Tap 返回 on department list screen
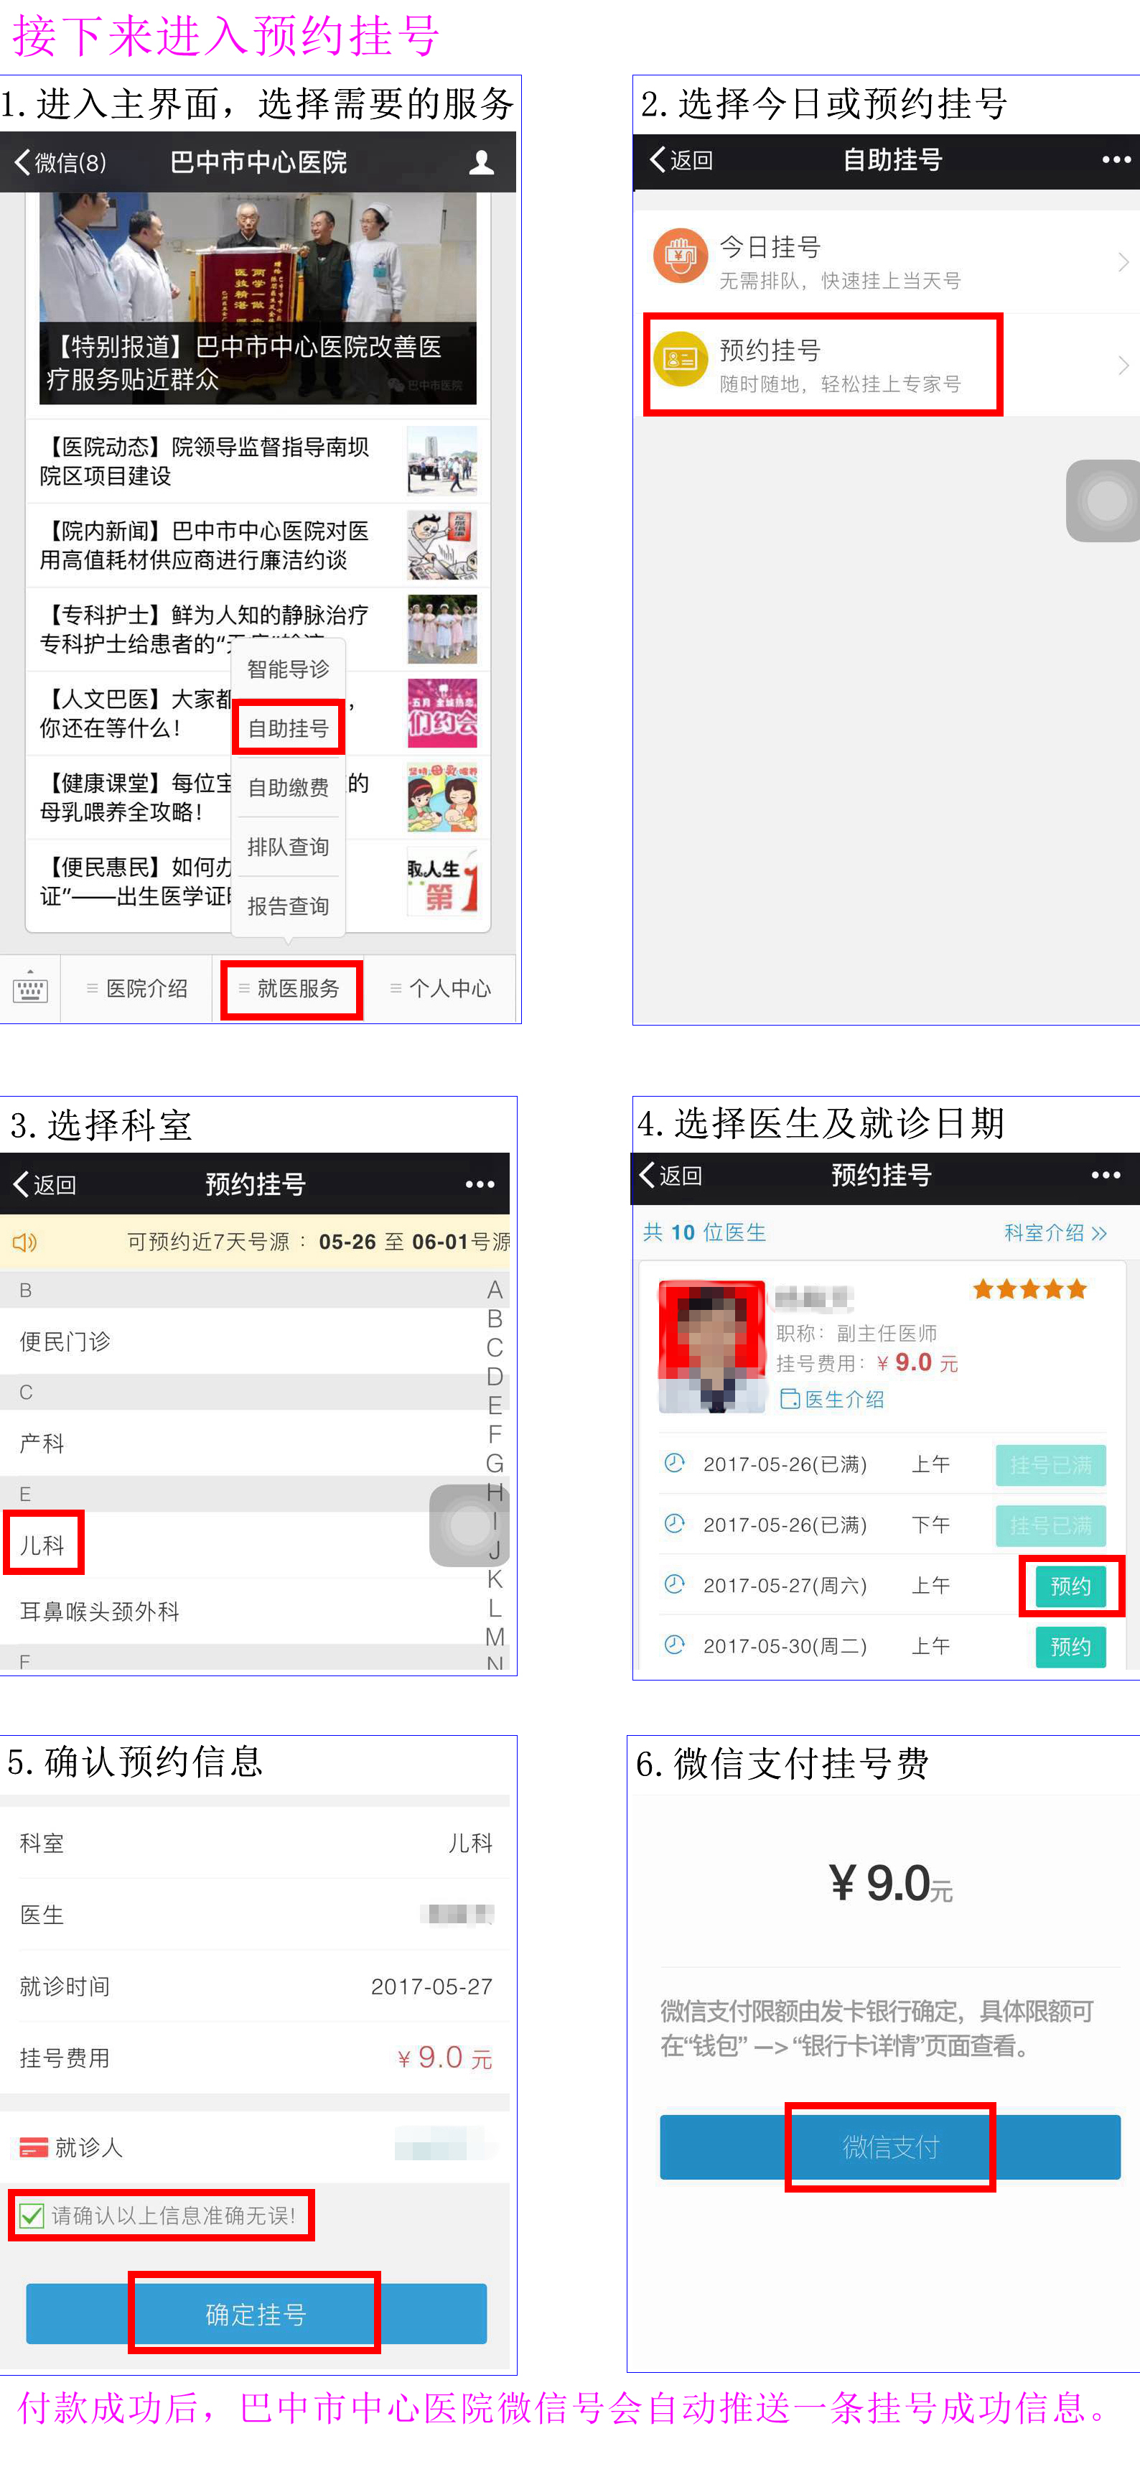This screenshot has height=2482, width=1140. click(x=45, y=1184)
